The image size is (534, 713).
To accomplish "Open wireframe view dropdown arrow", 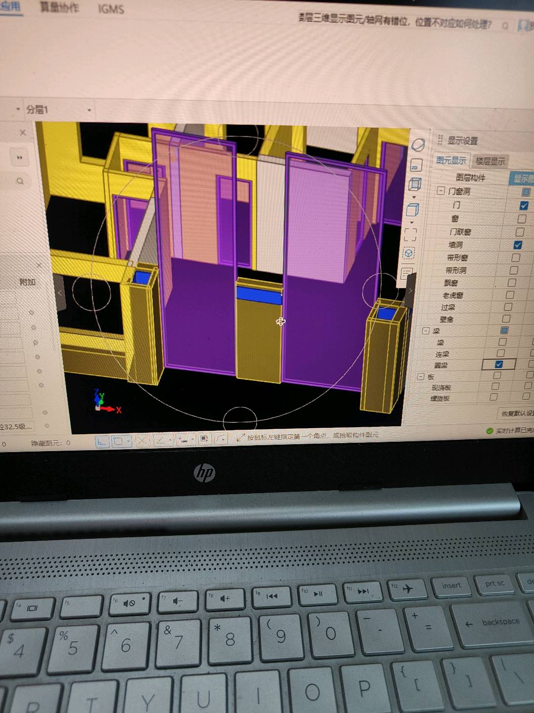I will tap(414, 197).
